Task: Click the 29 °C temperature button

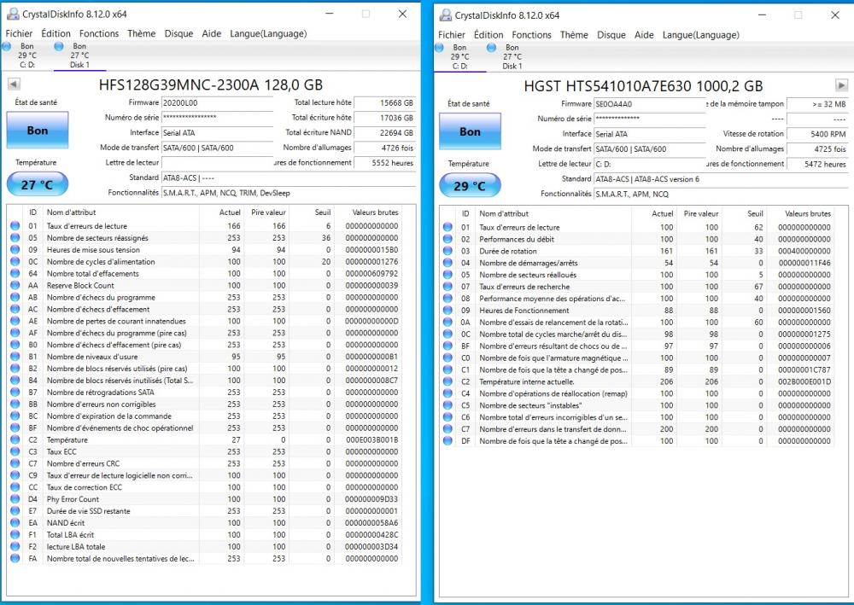Action: click(x=470, y=185)
